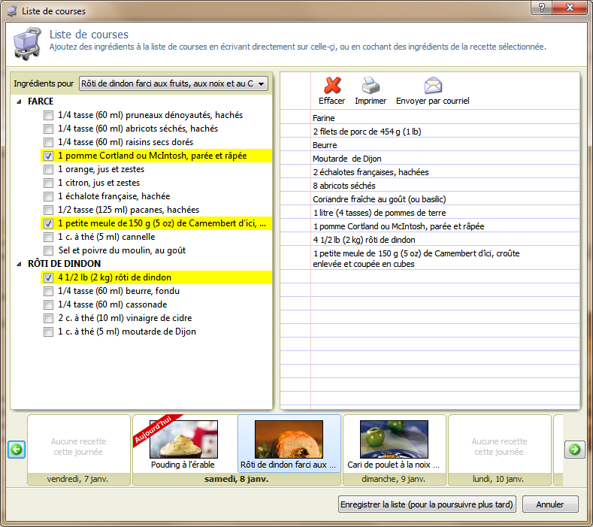593x527 pixels.
Task: Click the red X Effacer icon
Action: coord(332,86)
